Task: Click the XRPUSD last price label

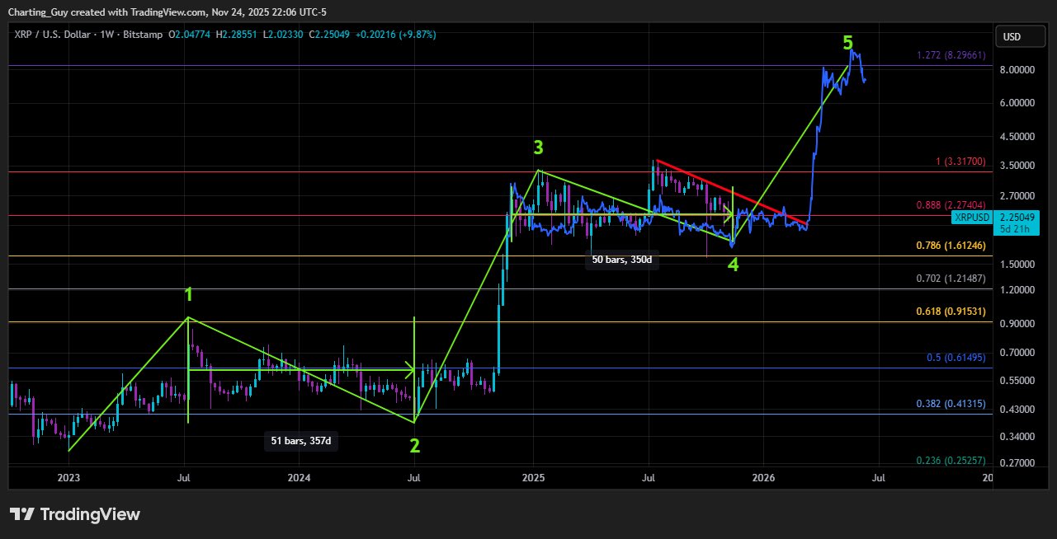Action: coord(971,218)
